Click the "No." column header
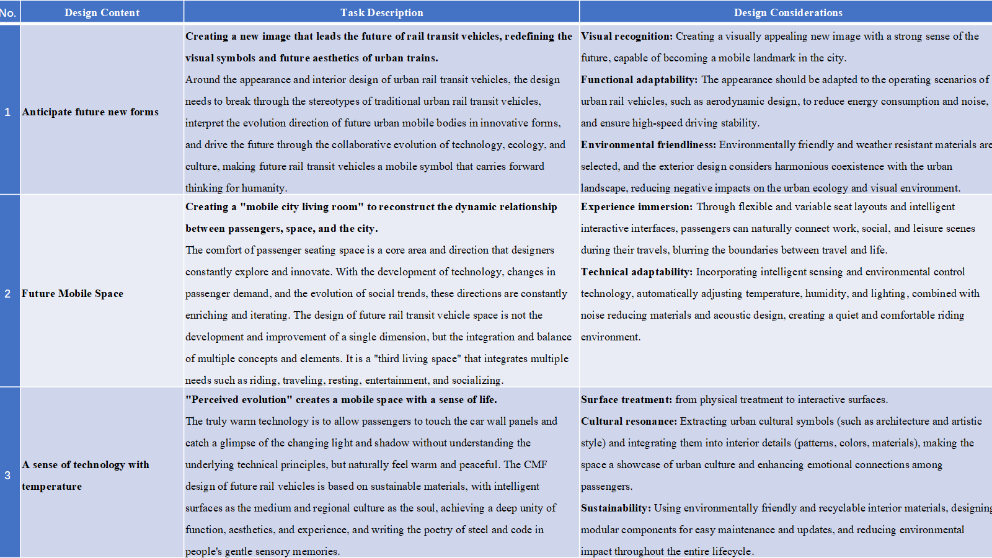Viewport: 992px width, 558px height. point(9,12)
